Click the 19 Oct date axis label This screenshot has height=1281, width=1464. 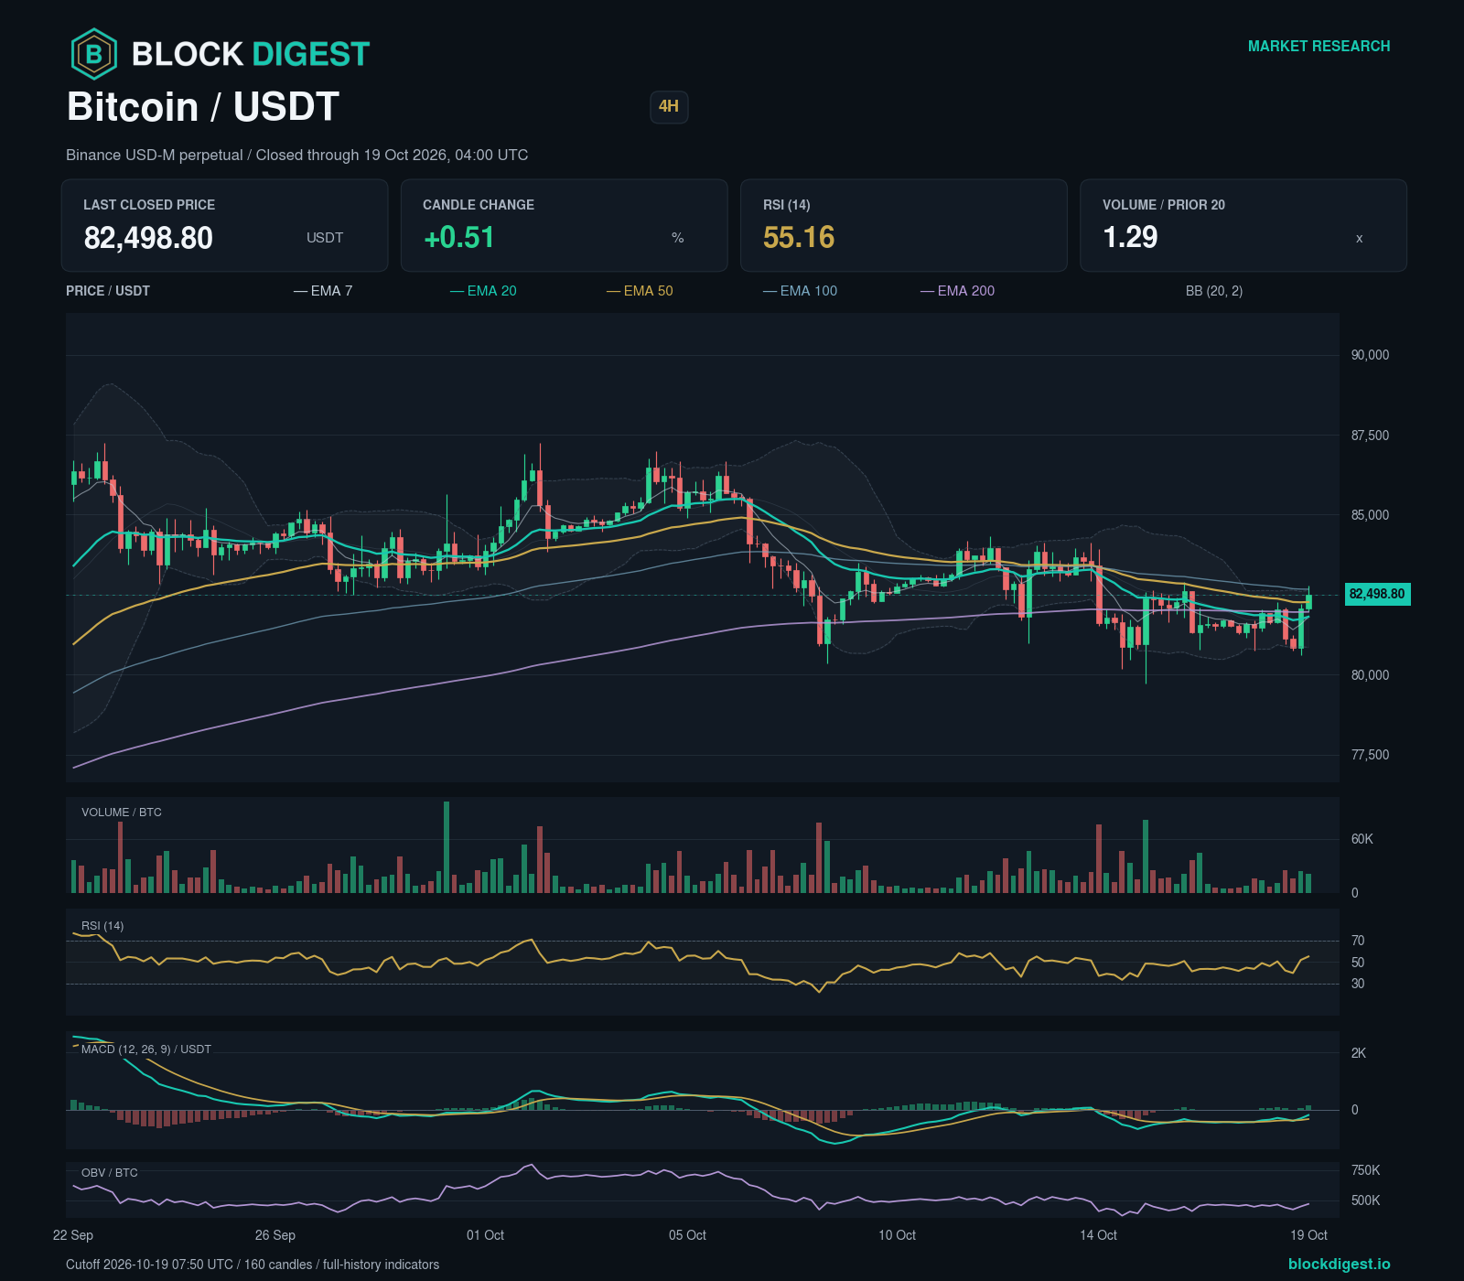[x=1308, y=1235]
